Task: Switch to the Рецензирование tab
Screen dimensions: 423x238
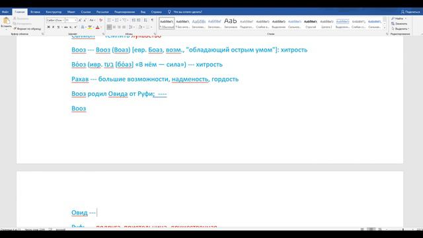Action: click(x=124, y=12)
